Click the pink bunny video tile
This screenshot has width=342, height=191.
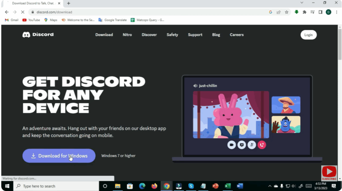[231, 115]
